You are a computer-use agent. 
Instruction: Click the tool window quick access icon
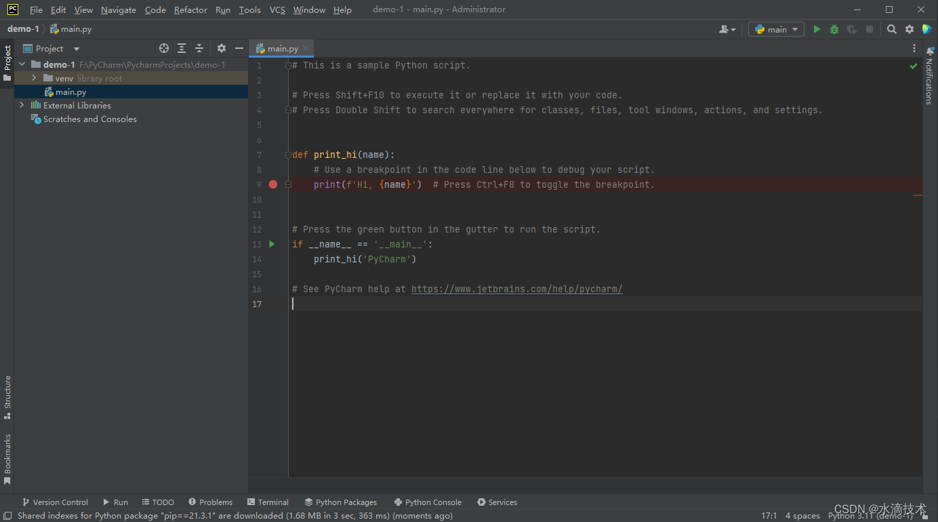coord(7,516)
